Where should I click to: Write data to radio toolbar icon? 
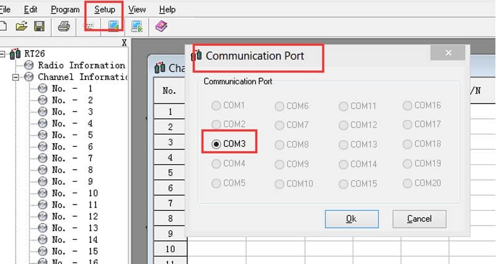click(137, 26)
